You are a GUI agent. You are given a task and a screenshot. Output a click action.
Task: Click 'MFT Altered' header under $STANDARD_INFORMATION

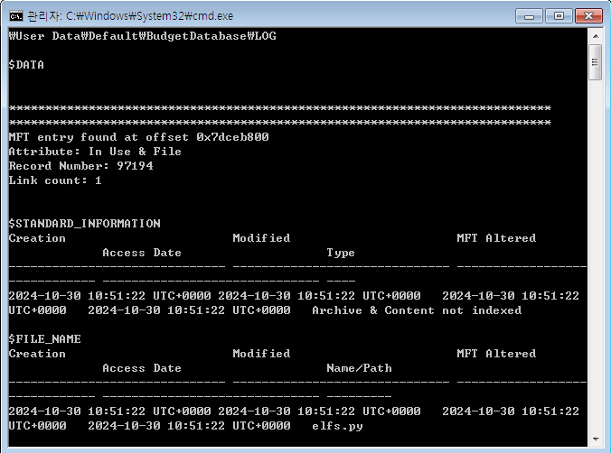click(496, 238)
